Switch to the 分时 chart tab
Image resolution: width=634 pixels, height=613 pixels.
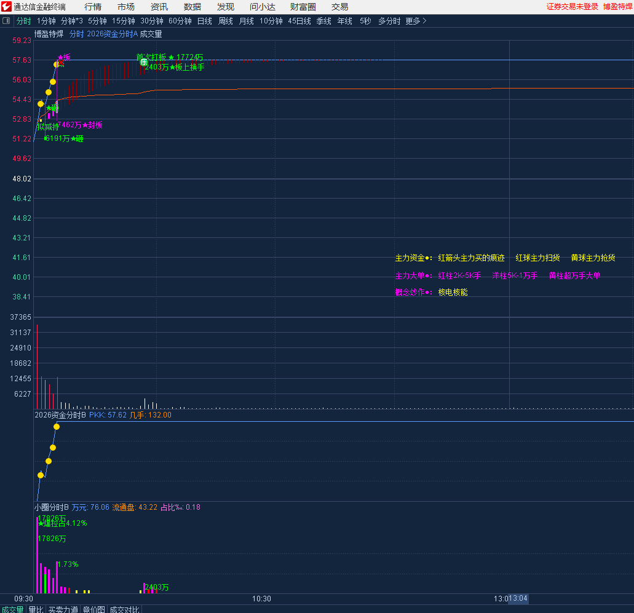tap(23, 20)
